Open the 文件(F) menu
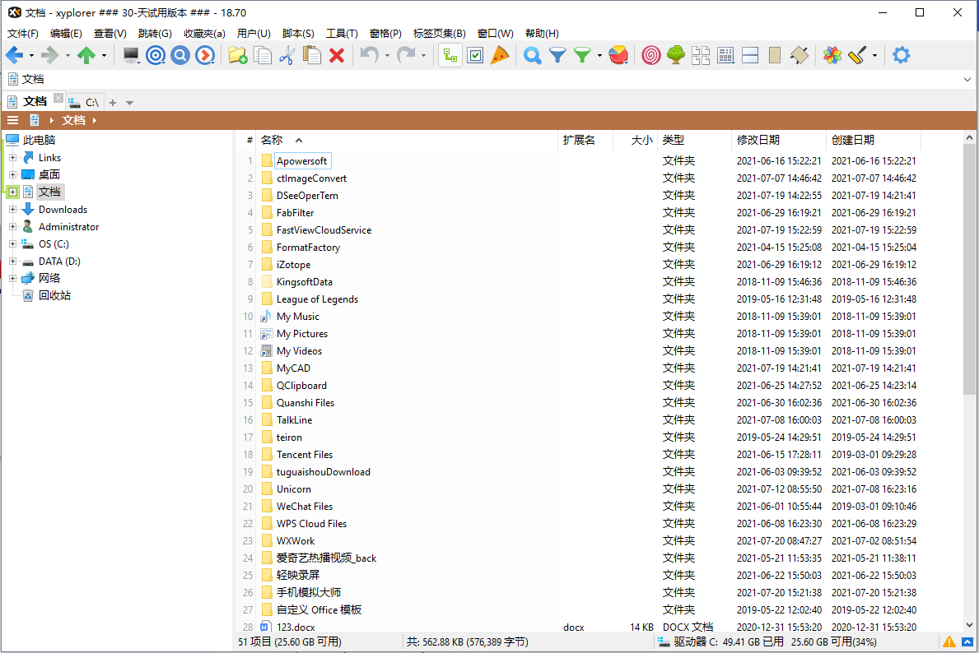The image size is (979, 653). pos(23,34)
